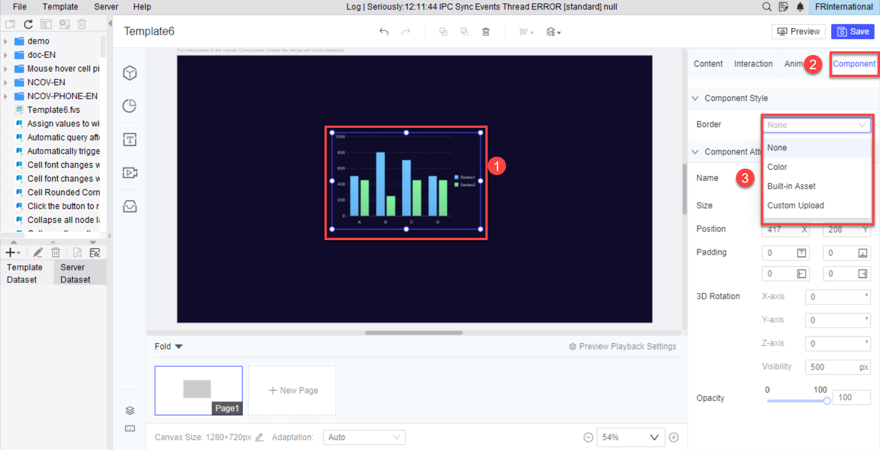Collapse the Component Style section
This screenshot has height=450, width=880.
pyautogui.click(x=695, y=98)
